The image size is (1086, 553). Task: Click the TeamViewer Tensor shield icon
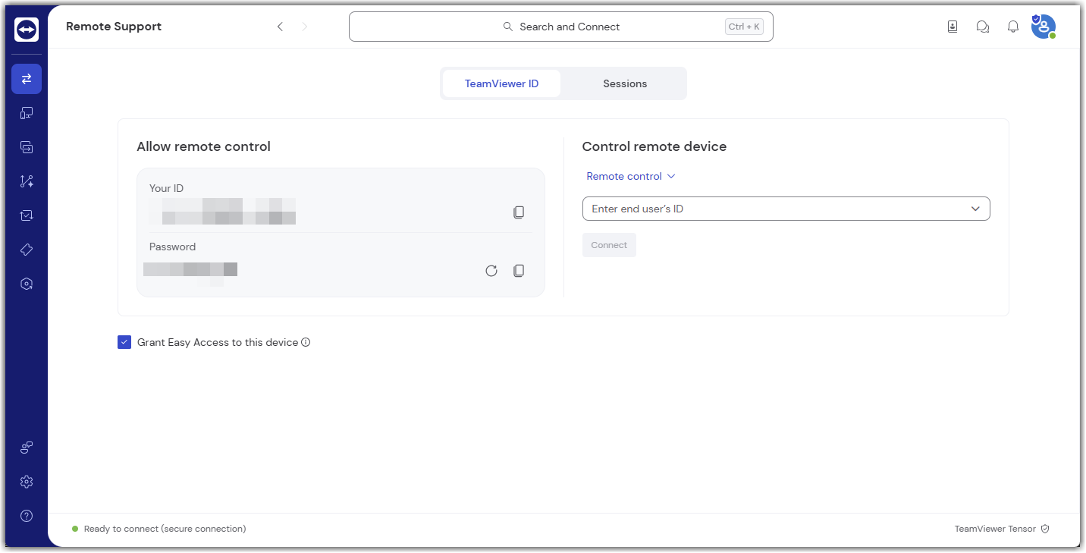tap(1045, 529)
